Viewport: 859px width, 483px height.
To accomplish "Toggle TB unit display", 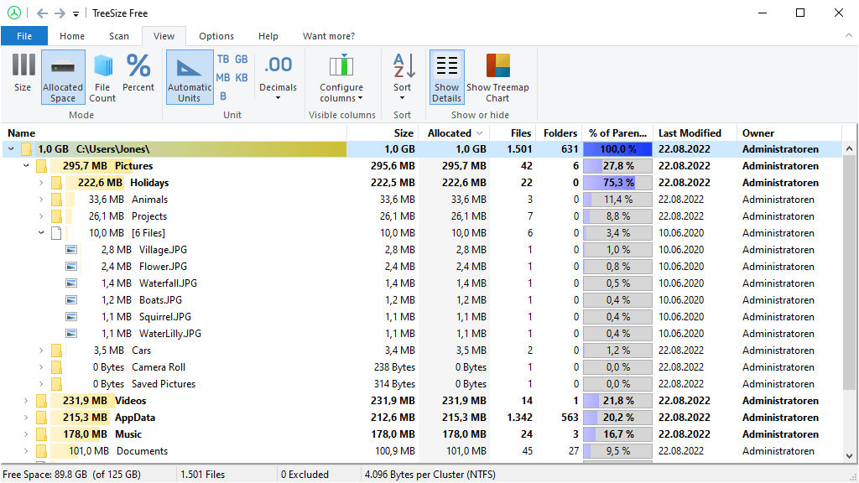I will (223, 59).
